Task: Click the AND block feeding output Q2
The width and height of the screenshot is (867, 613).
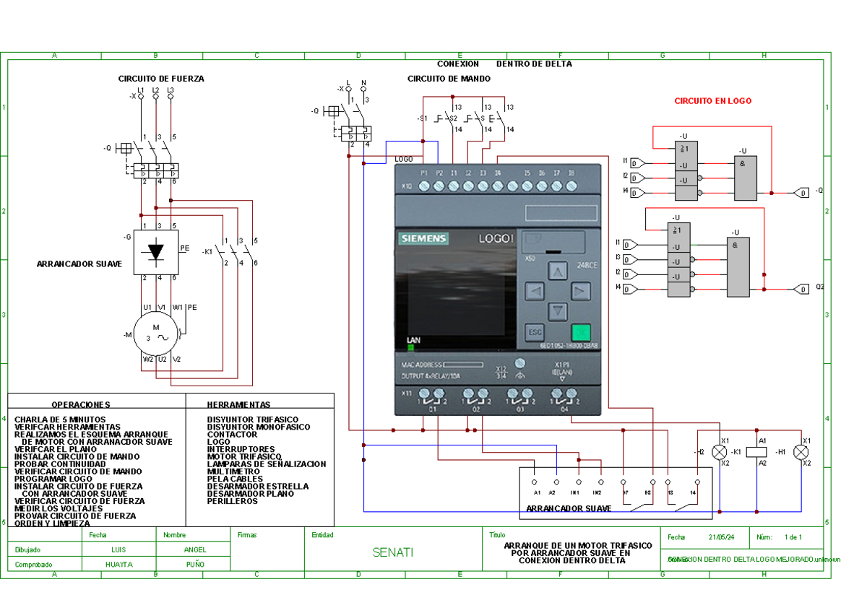Action: [738, 266]
